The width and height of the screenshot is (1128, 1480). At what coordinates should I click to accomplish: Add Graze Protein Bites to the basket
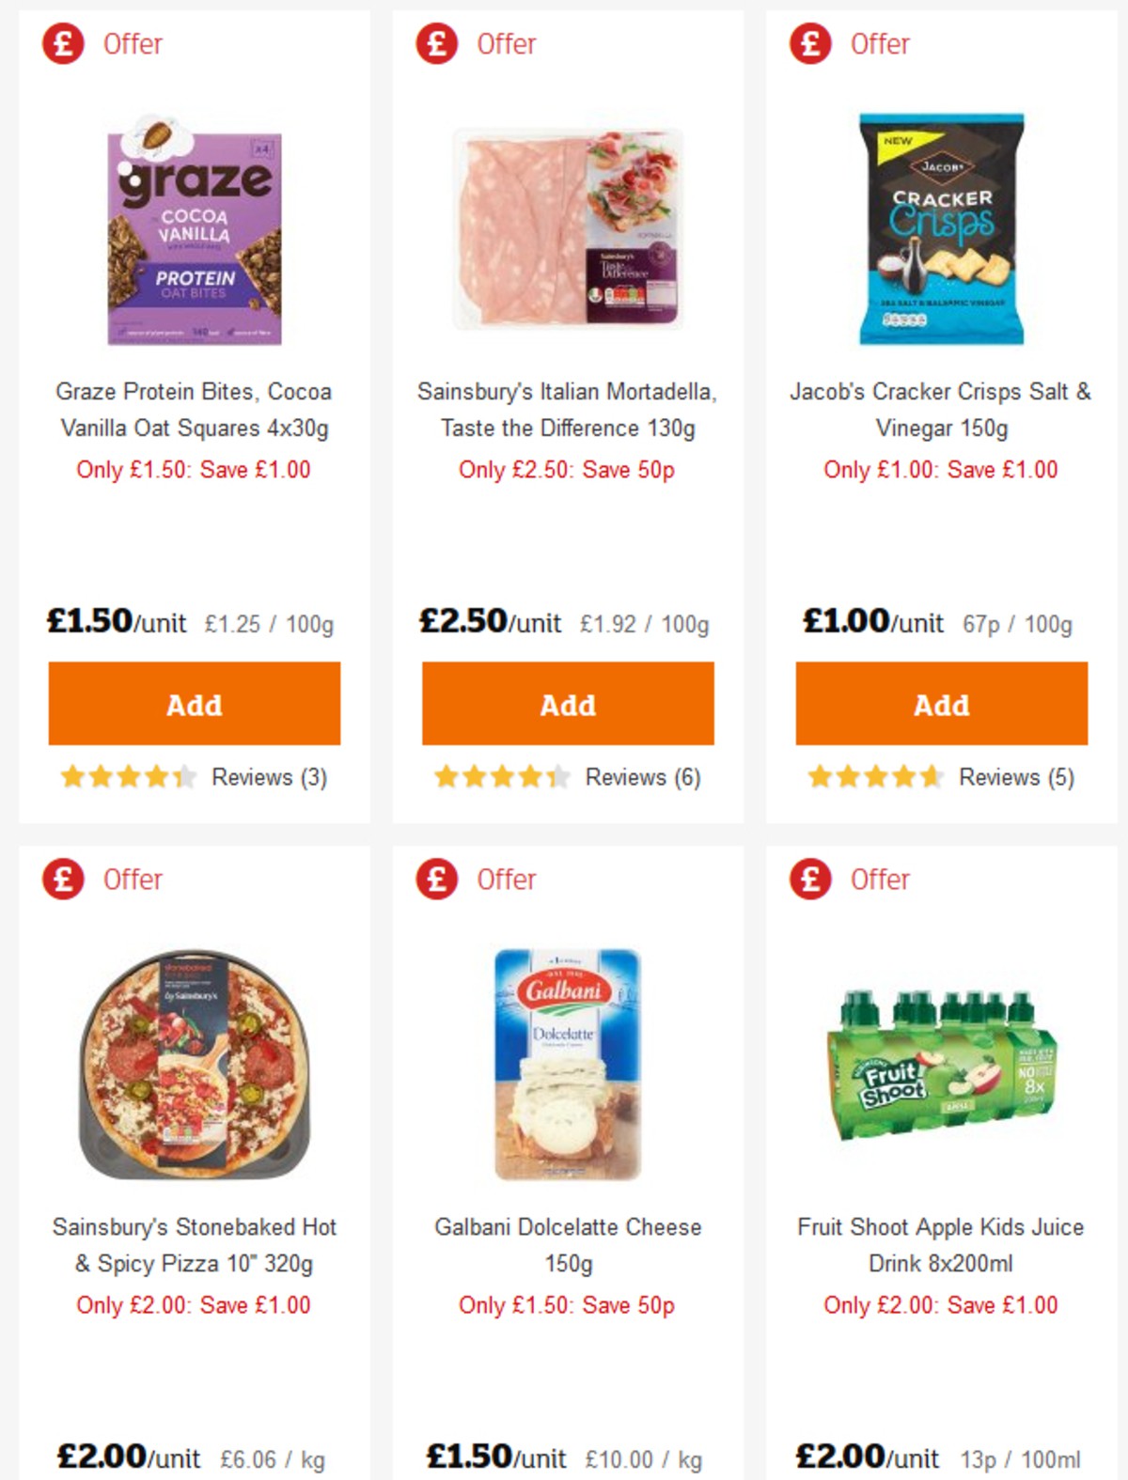click(x=193, y=704)
